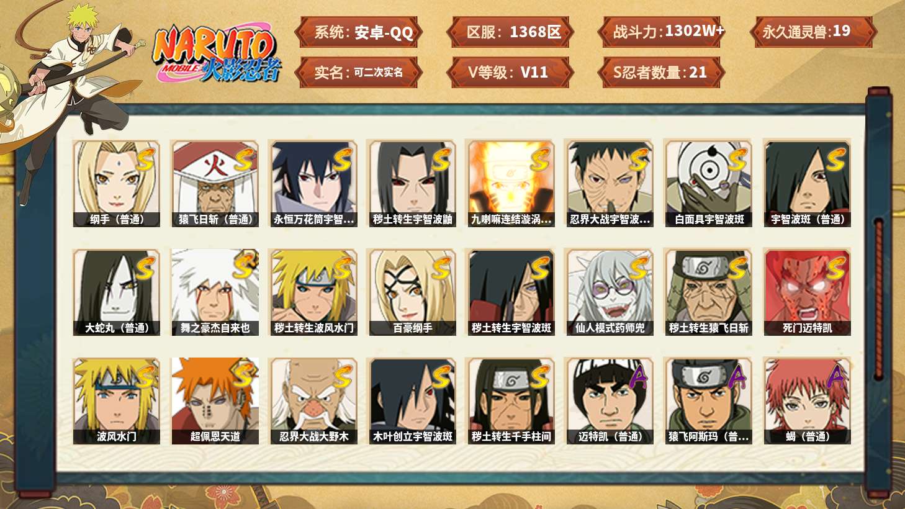The width and height of the screenshot is (905, 509).
Task: Open the 白面具宇智波斑 character icon
Action: pos(708,184)
